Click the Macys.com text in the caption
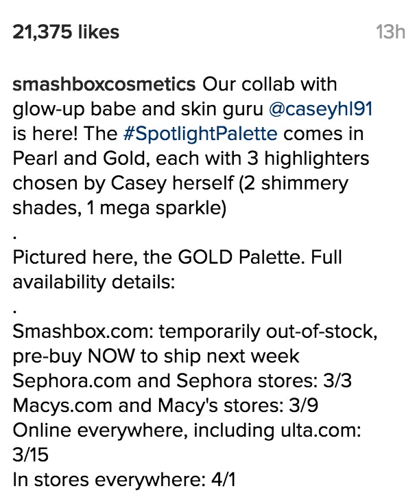This screenshot has width=417, height=504. tap(62, 405)
